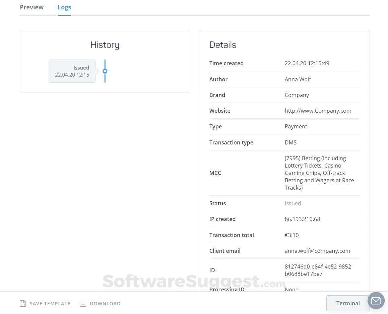Select the Logs tab
The height and width of the screenshot is (314, 388).
64,7
